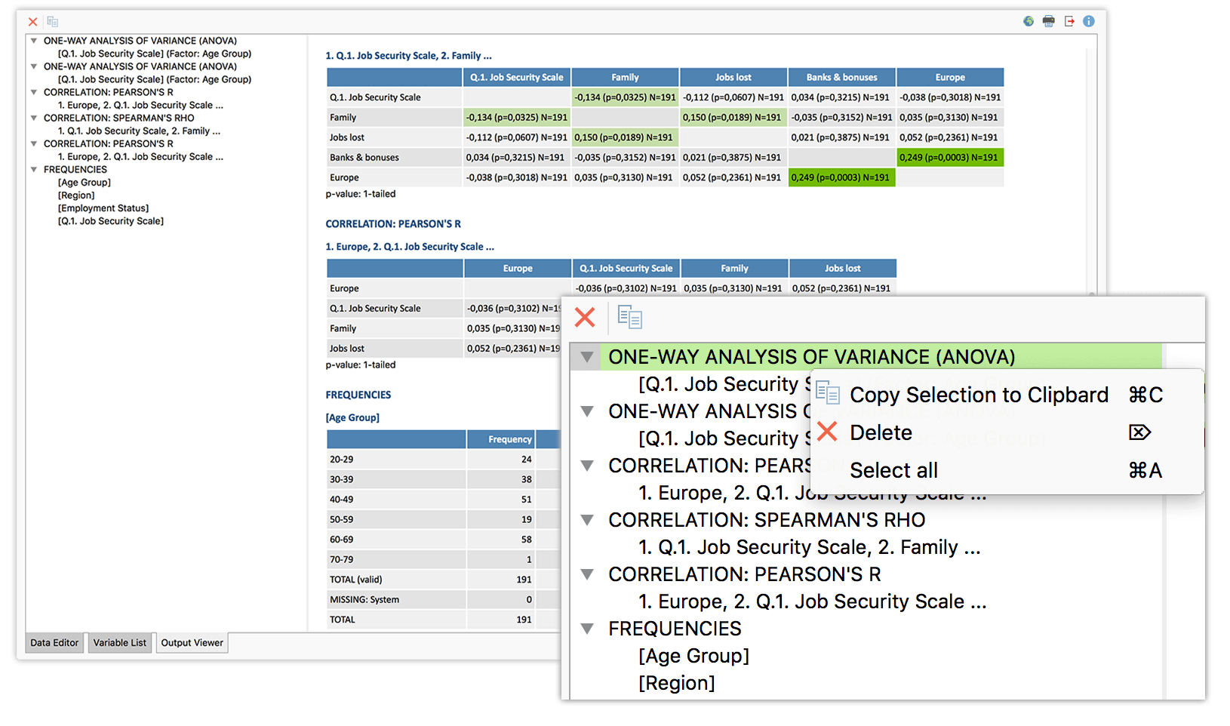Image resolution: width=1230 pixels, height=726 pixels.
Task: Click the printer icon to print output
Action: 1049,21
